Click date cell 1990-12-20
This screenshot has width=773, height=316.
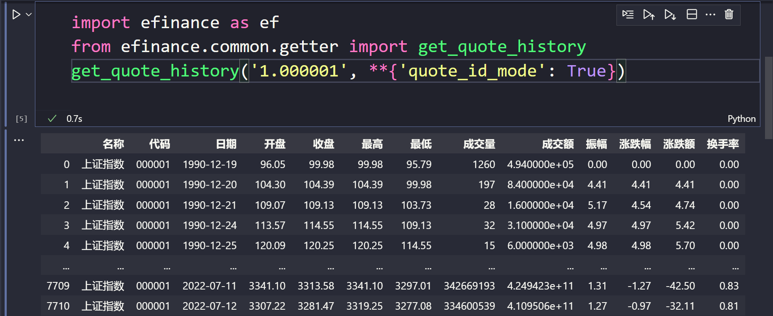(x=210, y=184)
